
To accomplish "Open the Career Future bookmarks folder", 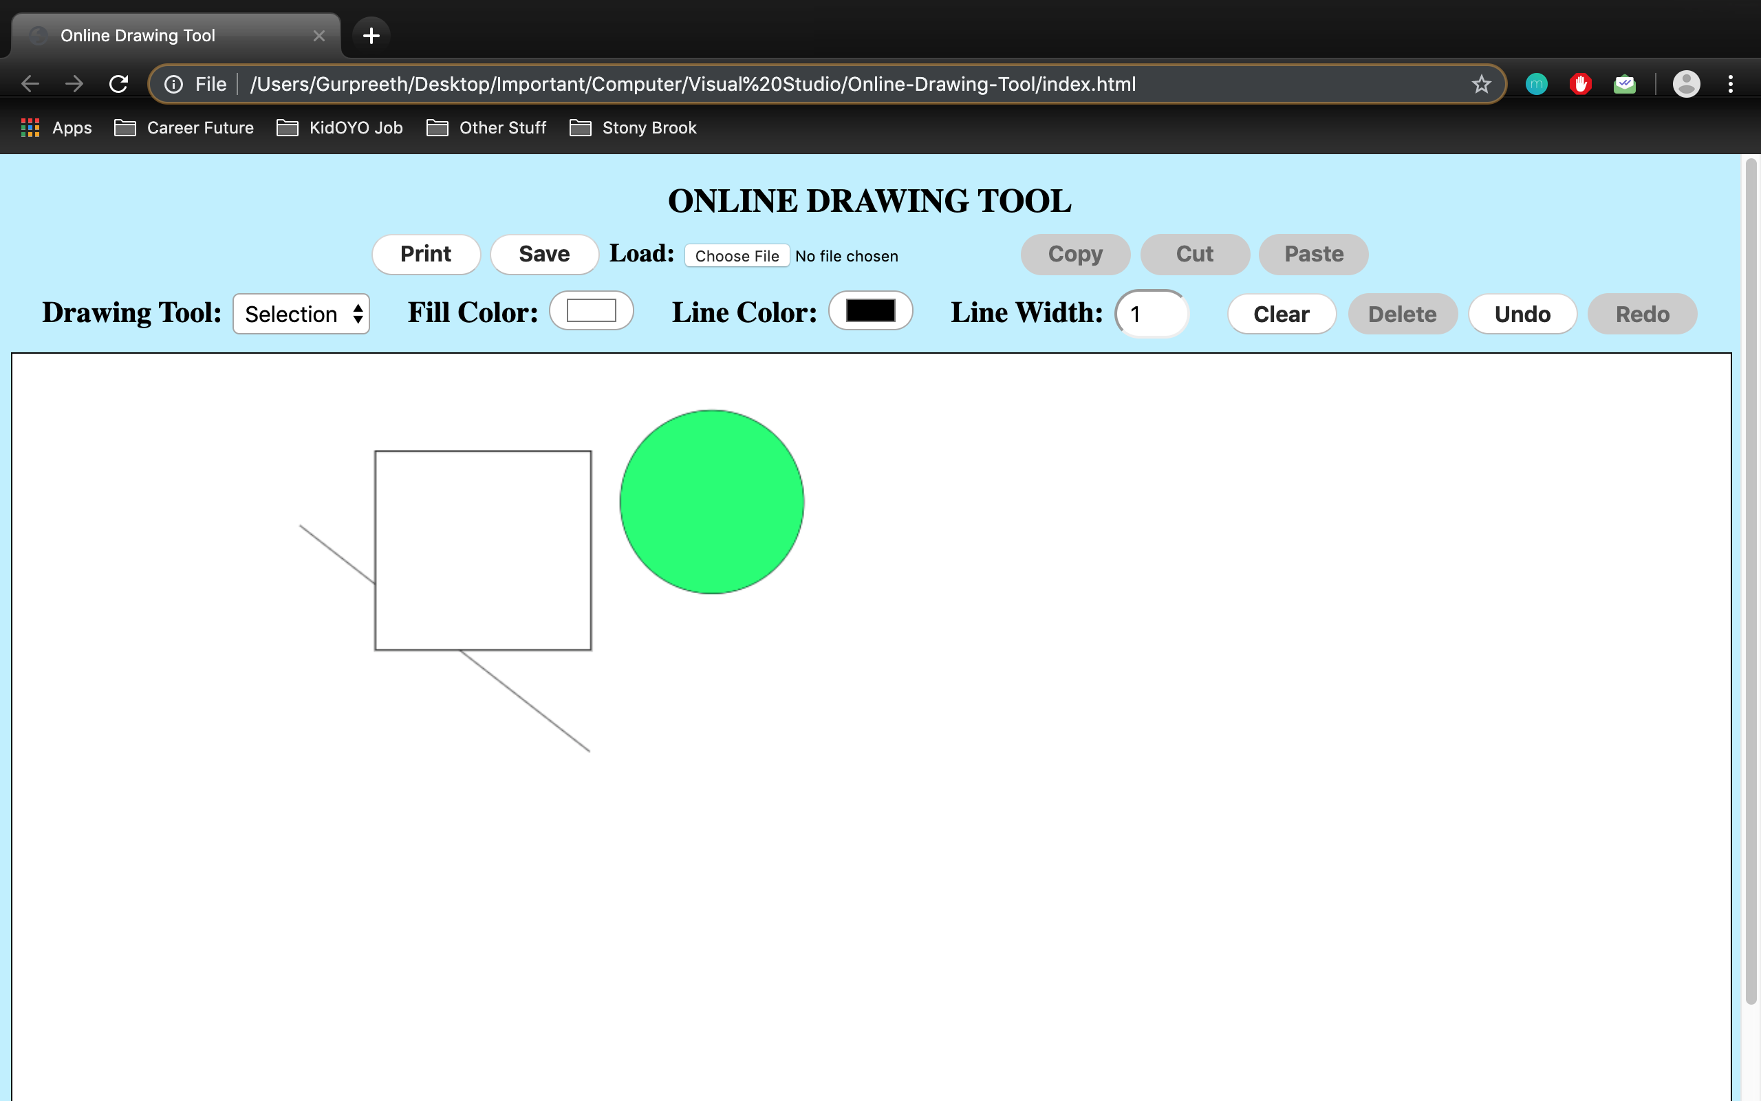I will 185,128.
